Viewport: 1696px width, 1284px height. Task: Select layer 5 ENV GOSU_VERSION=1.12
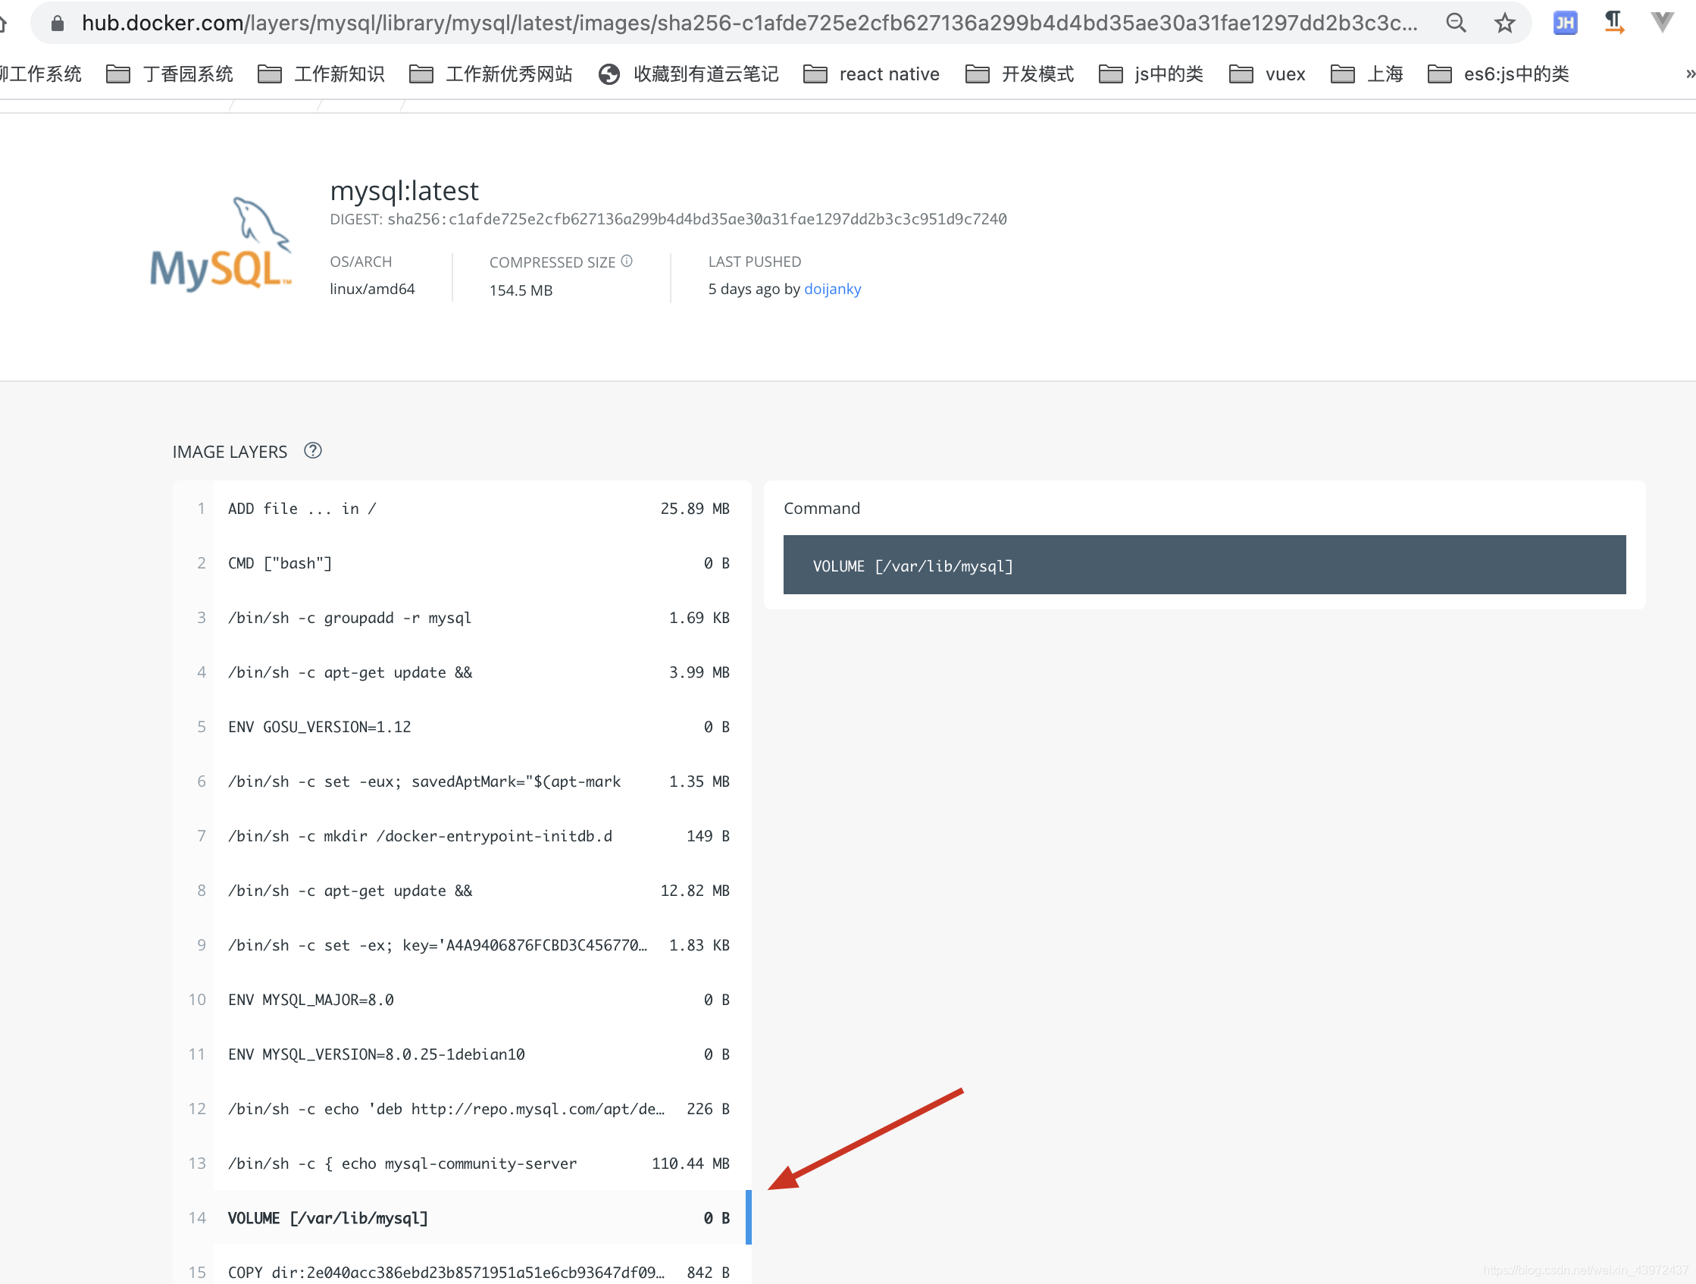[x=462, y=726]
